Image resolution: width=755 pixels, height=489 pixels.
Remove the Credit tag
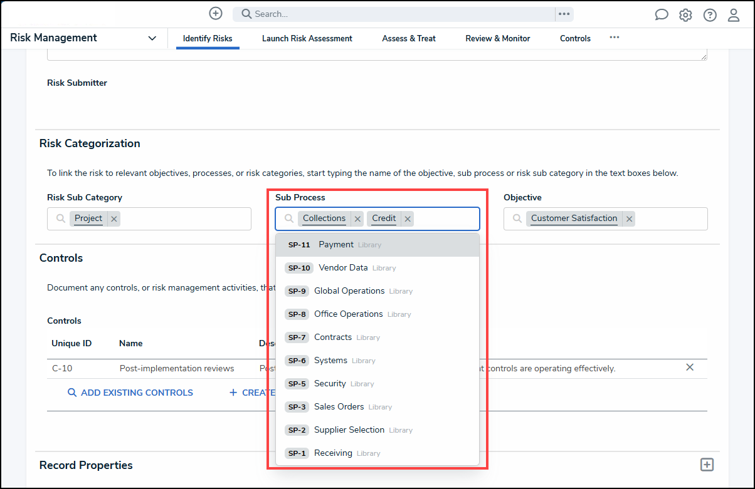408,219
